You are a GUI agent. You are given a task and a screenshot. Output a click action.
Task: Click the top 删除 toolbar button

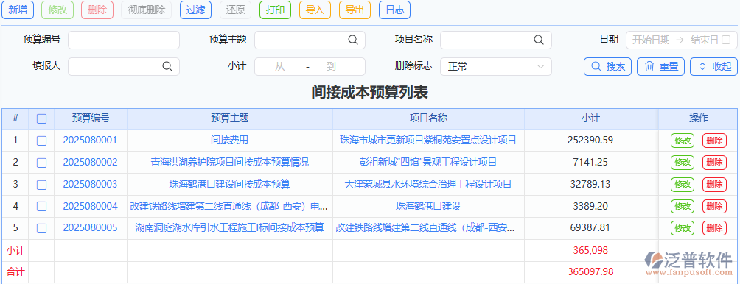97,10
